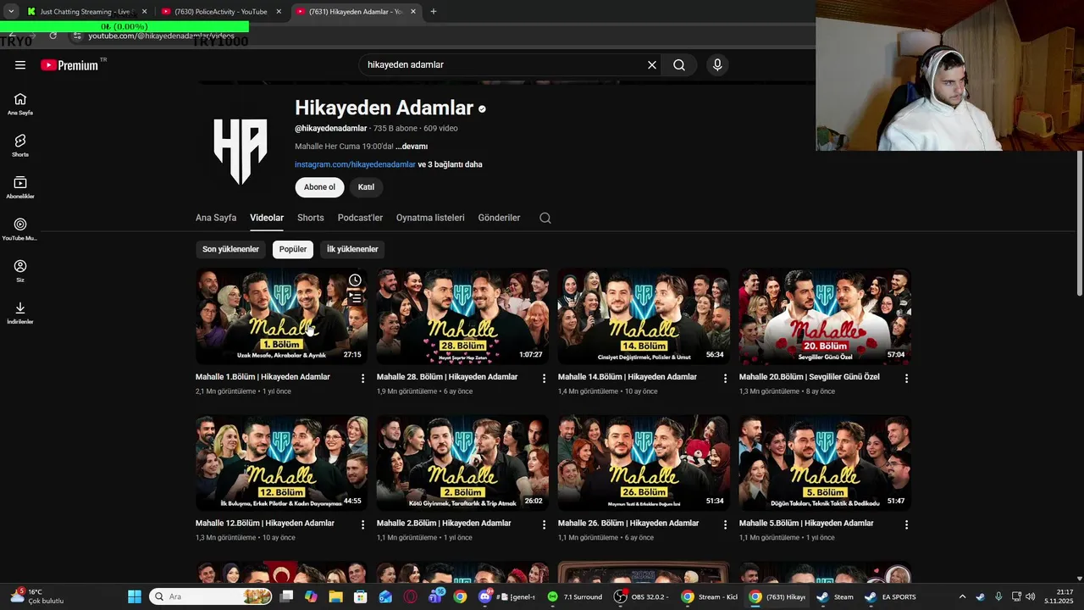This screenshot has height=610, width=1084.
Task: Open the Oynatma listeleri tab
Action: (x=430, y=218)
